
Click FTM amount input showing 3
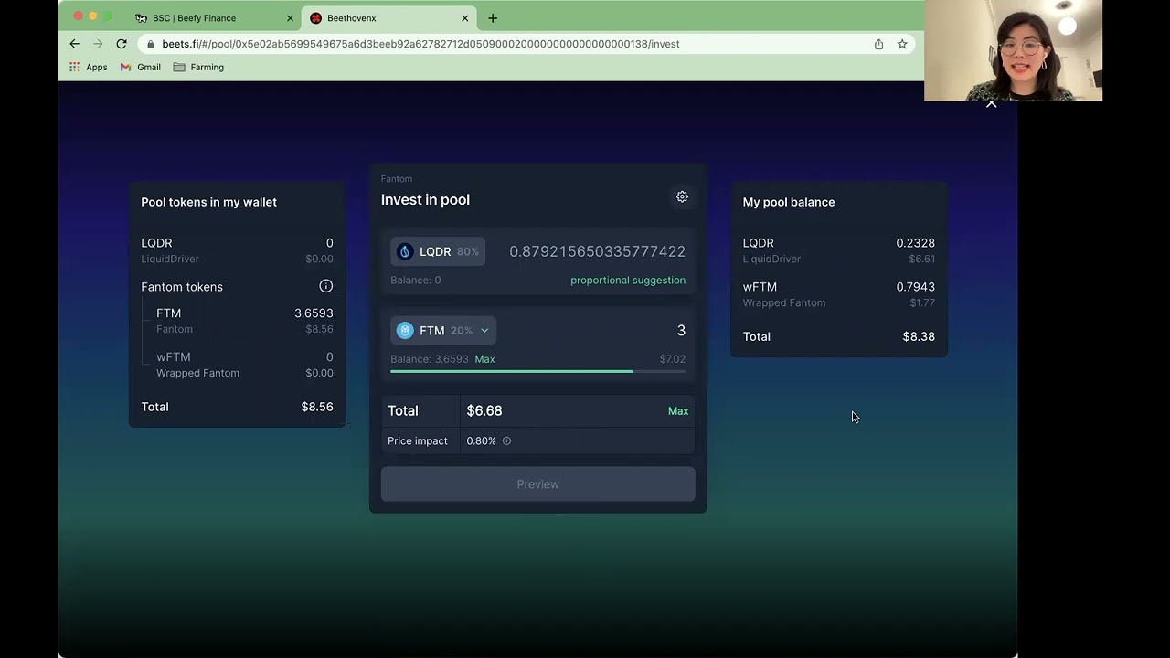pos(681,330)
